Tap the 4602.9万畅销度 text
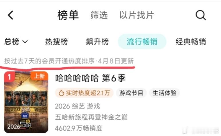This screenshot has height=136, width=221. pos(79,128)
